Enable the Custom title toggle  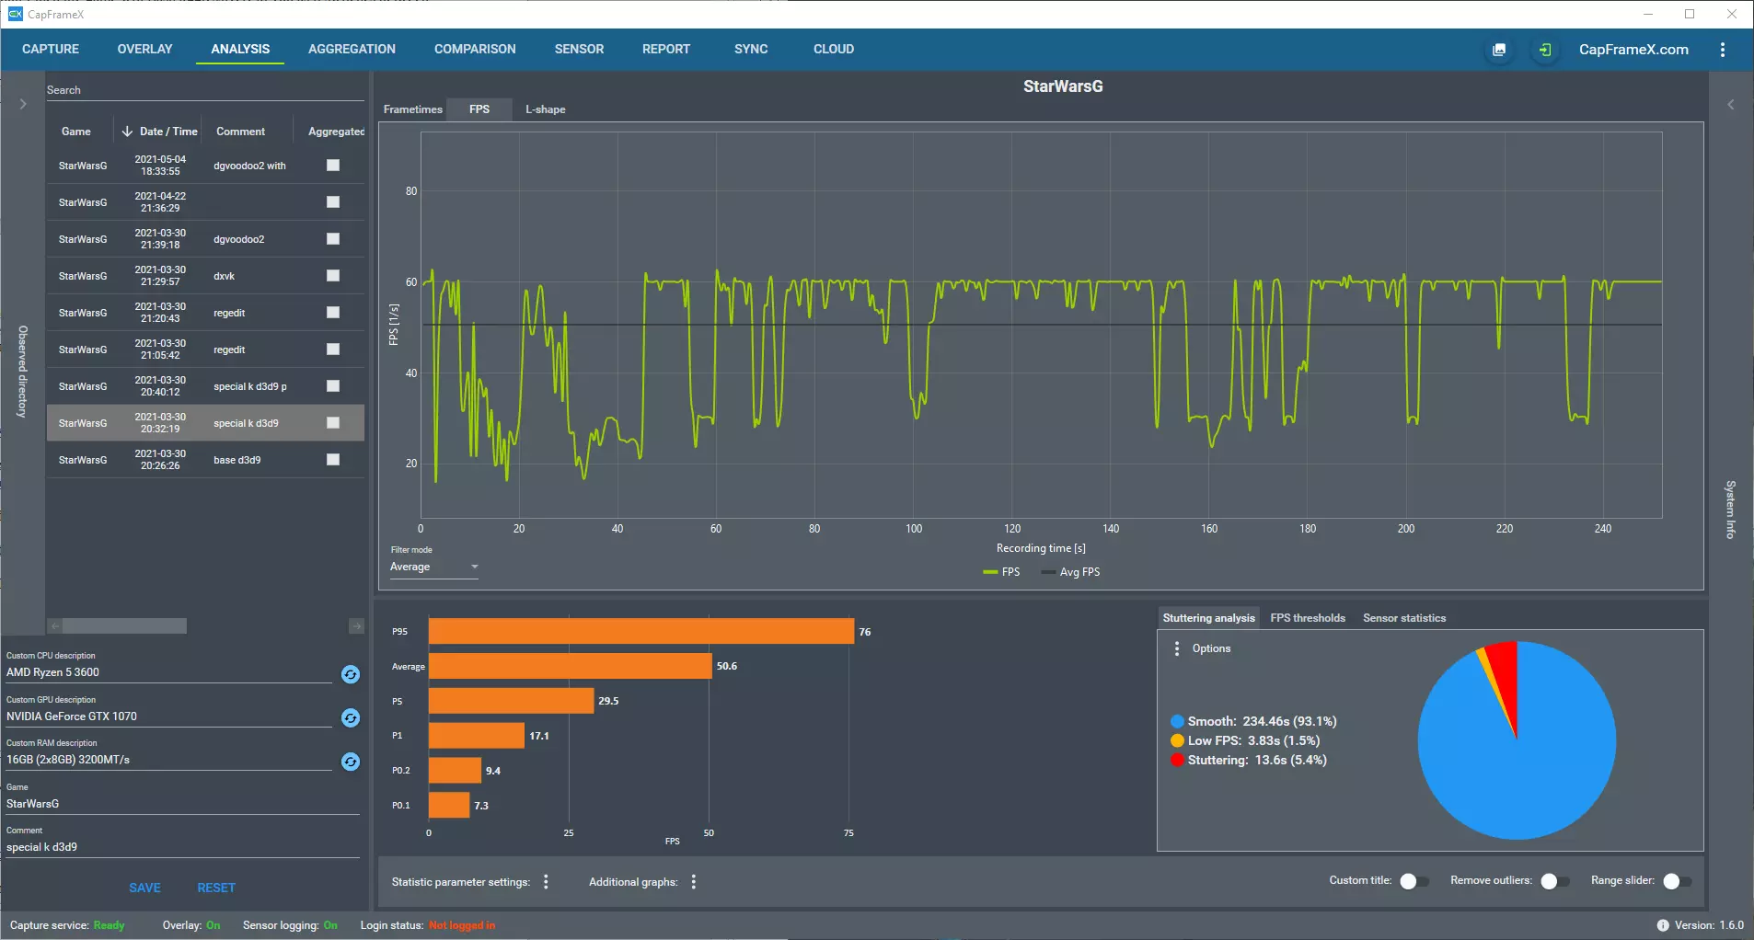pyautogui.click(x=1414, y=881)
